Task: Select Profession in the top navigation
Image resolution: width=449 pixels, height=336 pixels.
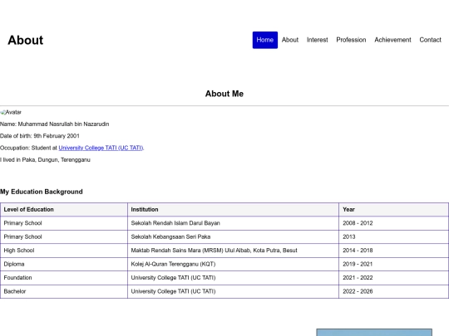Action: click(x=351, y=40)
